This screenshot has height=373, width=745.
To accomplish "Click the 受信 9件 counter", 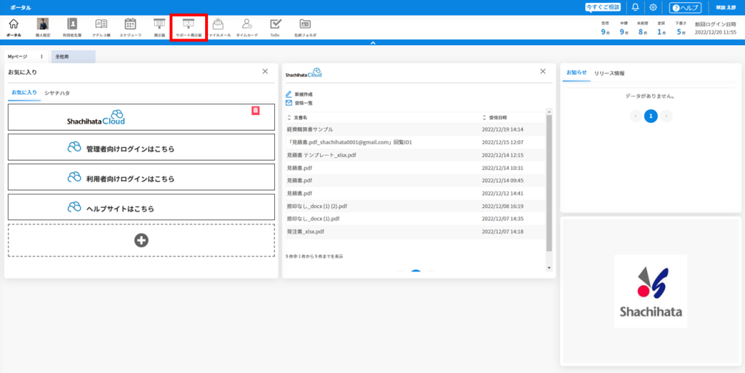I will (605, 29).
